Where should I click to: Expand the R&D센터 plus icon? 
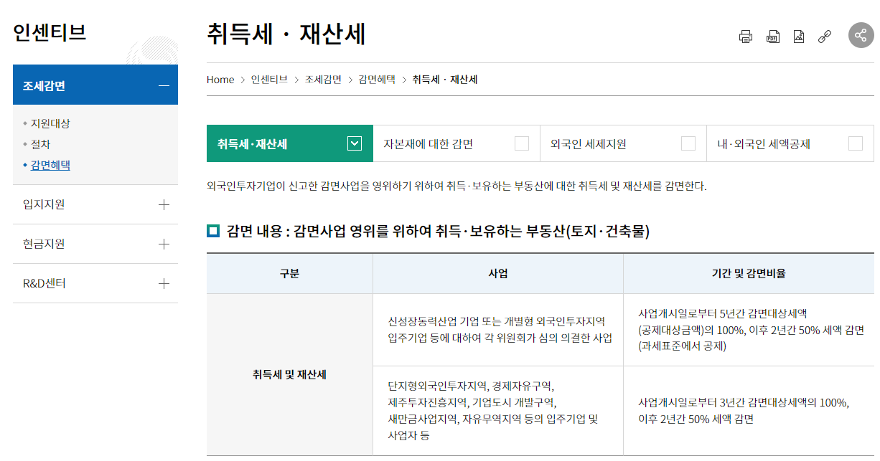tap(164, 283)
